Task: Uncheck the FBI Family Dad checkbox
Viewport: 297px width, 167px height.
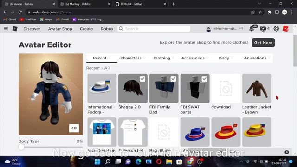Action: (x=173, y=79)
